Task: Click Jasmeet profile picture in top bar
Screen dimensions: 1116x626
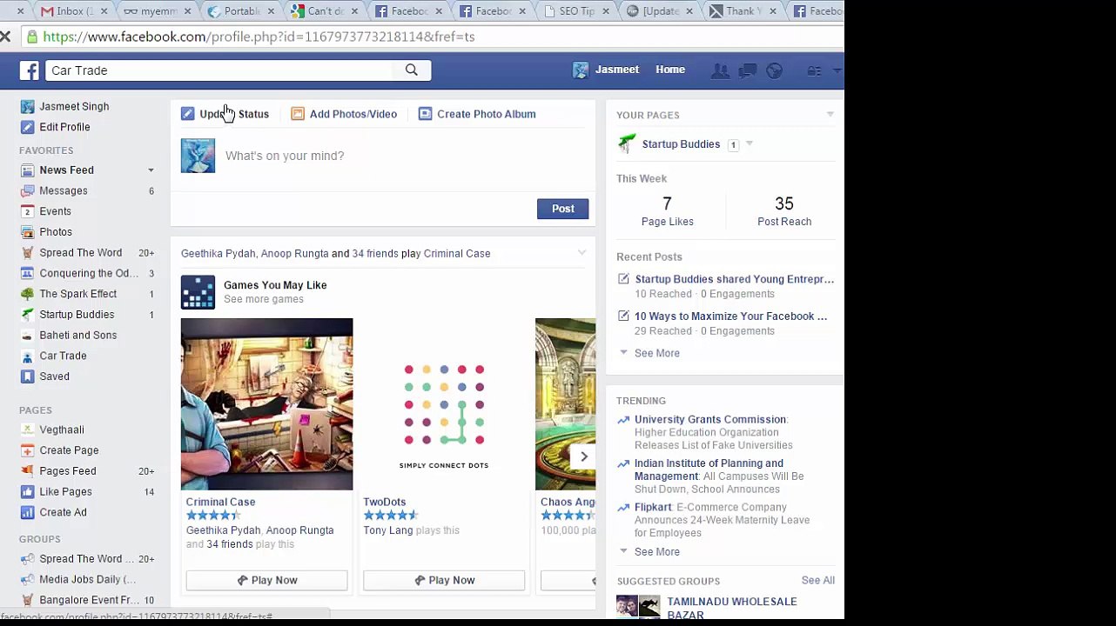Action: tap(581, 70)
